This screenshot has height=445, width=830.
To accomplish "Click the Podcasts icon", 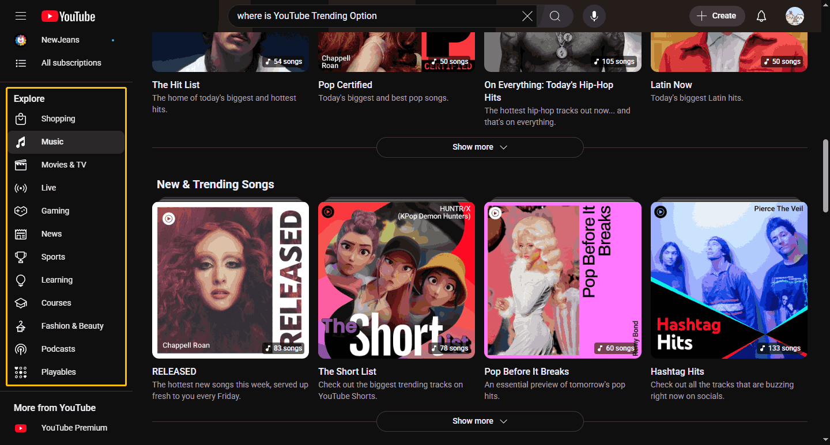I will click(21, 349).
